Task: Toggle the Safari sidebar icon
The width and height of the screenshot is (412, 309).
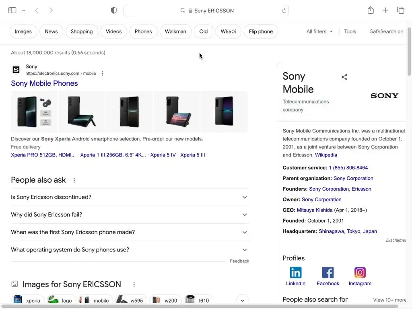Action: [x=12, y=10]
